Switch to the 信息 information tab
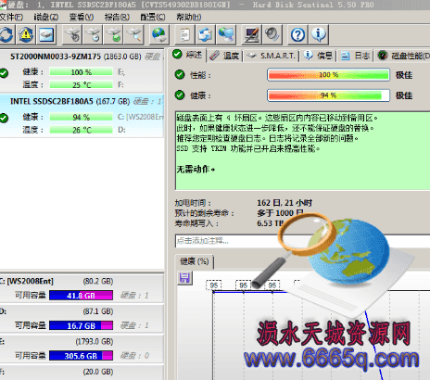Image resolution: width=430 pixels, height=380 pixels. click(319, 56)
